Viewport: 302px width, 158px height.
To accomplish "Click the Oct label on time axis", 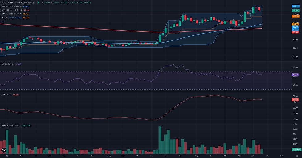I will [x=281, y=156].
